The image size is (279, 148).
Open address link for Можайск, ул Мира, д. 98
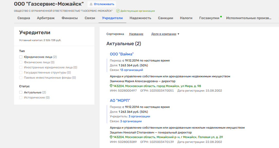157,86
